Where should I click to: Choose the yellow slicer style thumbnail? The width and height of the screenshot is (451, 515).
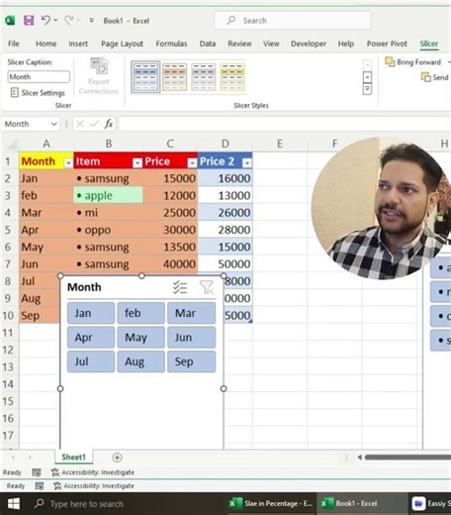coord(232,77)
